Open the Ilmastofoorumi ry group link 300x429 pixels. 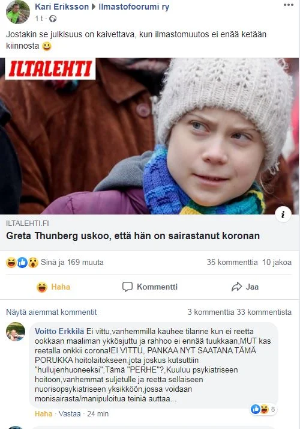coord(134,7)
